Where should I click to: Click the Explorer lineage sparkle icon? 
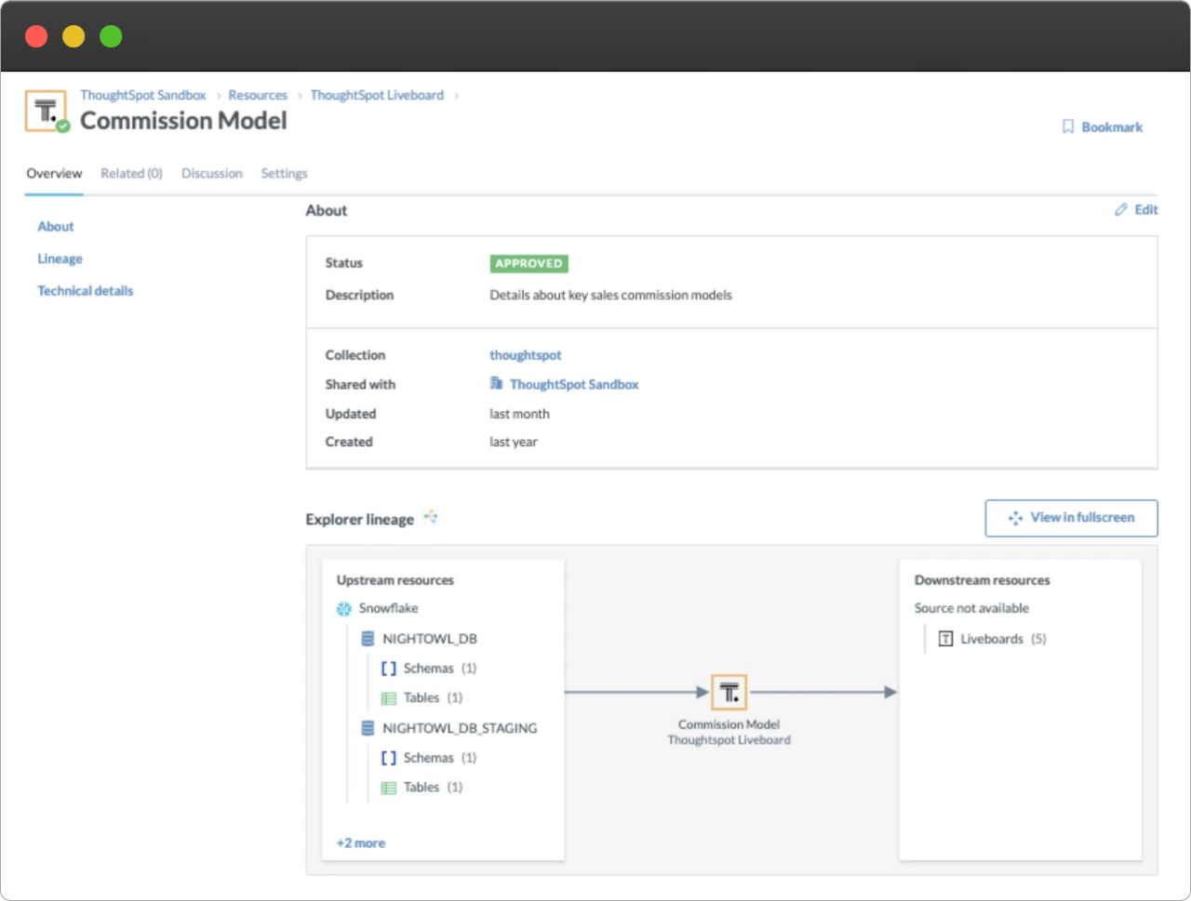tap(431, 517)
